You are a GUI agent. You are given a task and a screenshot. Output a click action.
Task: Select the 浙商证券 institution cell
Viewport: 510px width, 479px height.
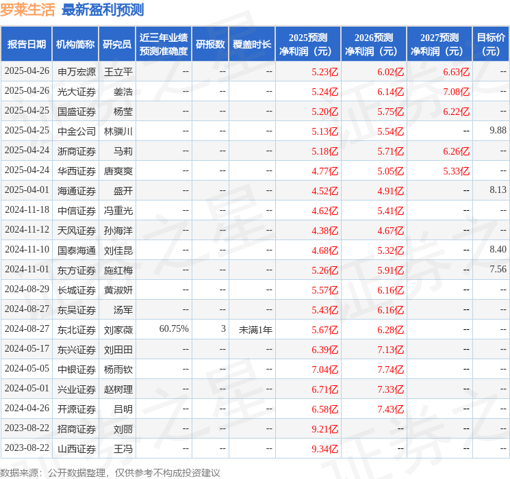77,151
